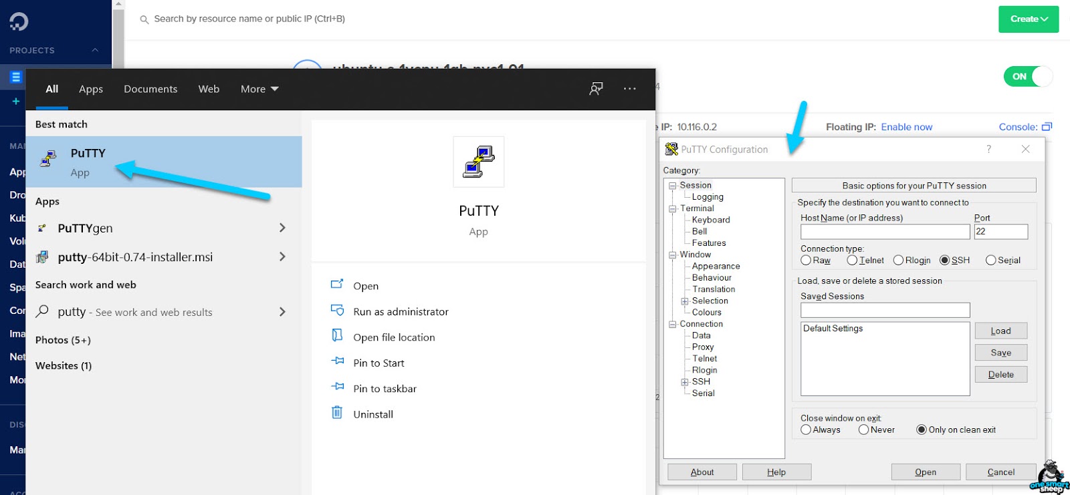Image resolution: width=1070 pixels, height=495 pixels.
Task: Click the DigitalOcean logo icon
Action: click(x=19, y=21)
